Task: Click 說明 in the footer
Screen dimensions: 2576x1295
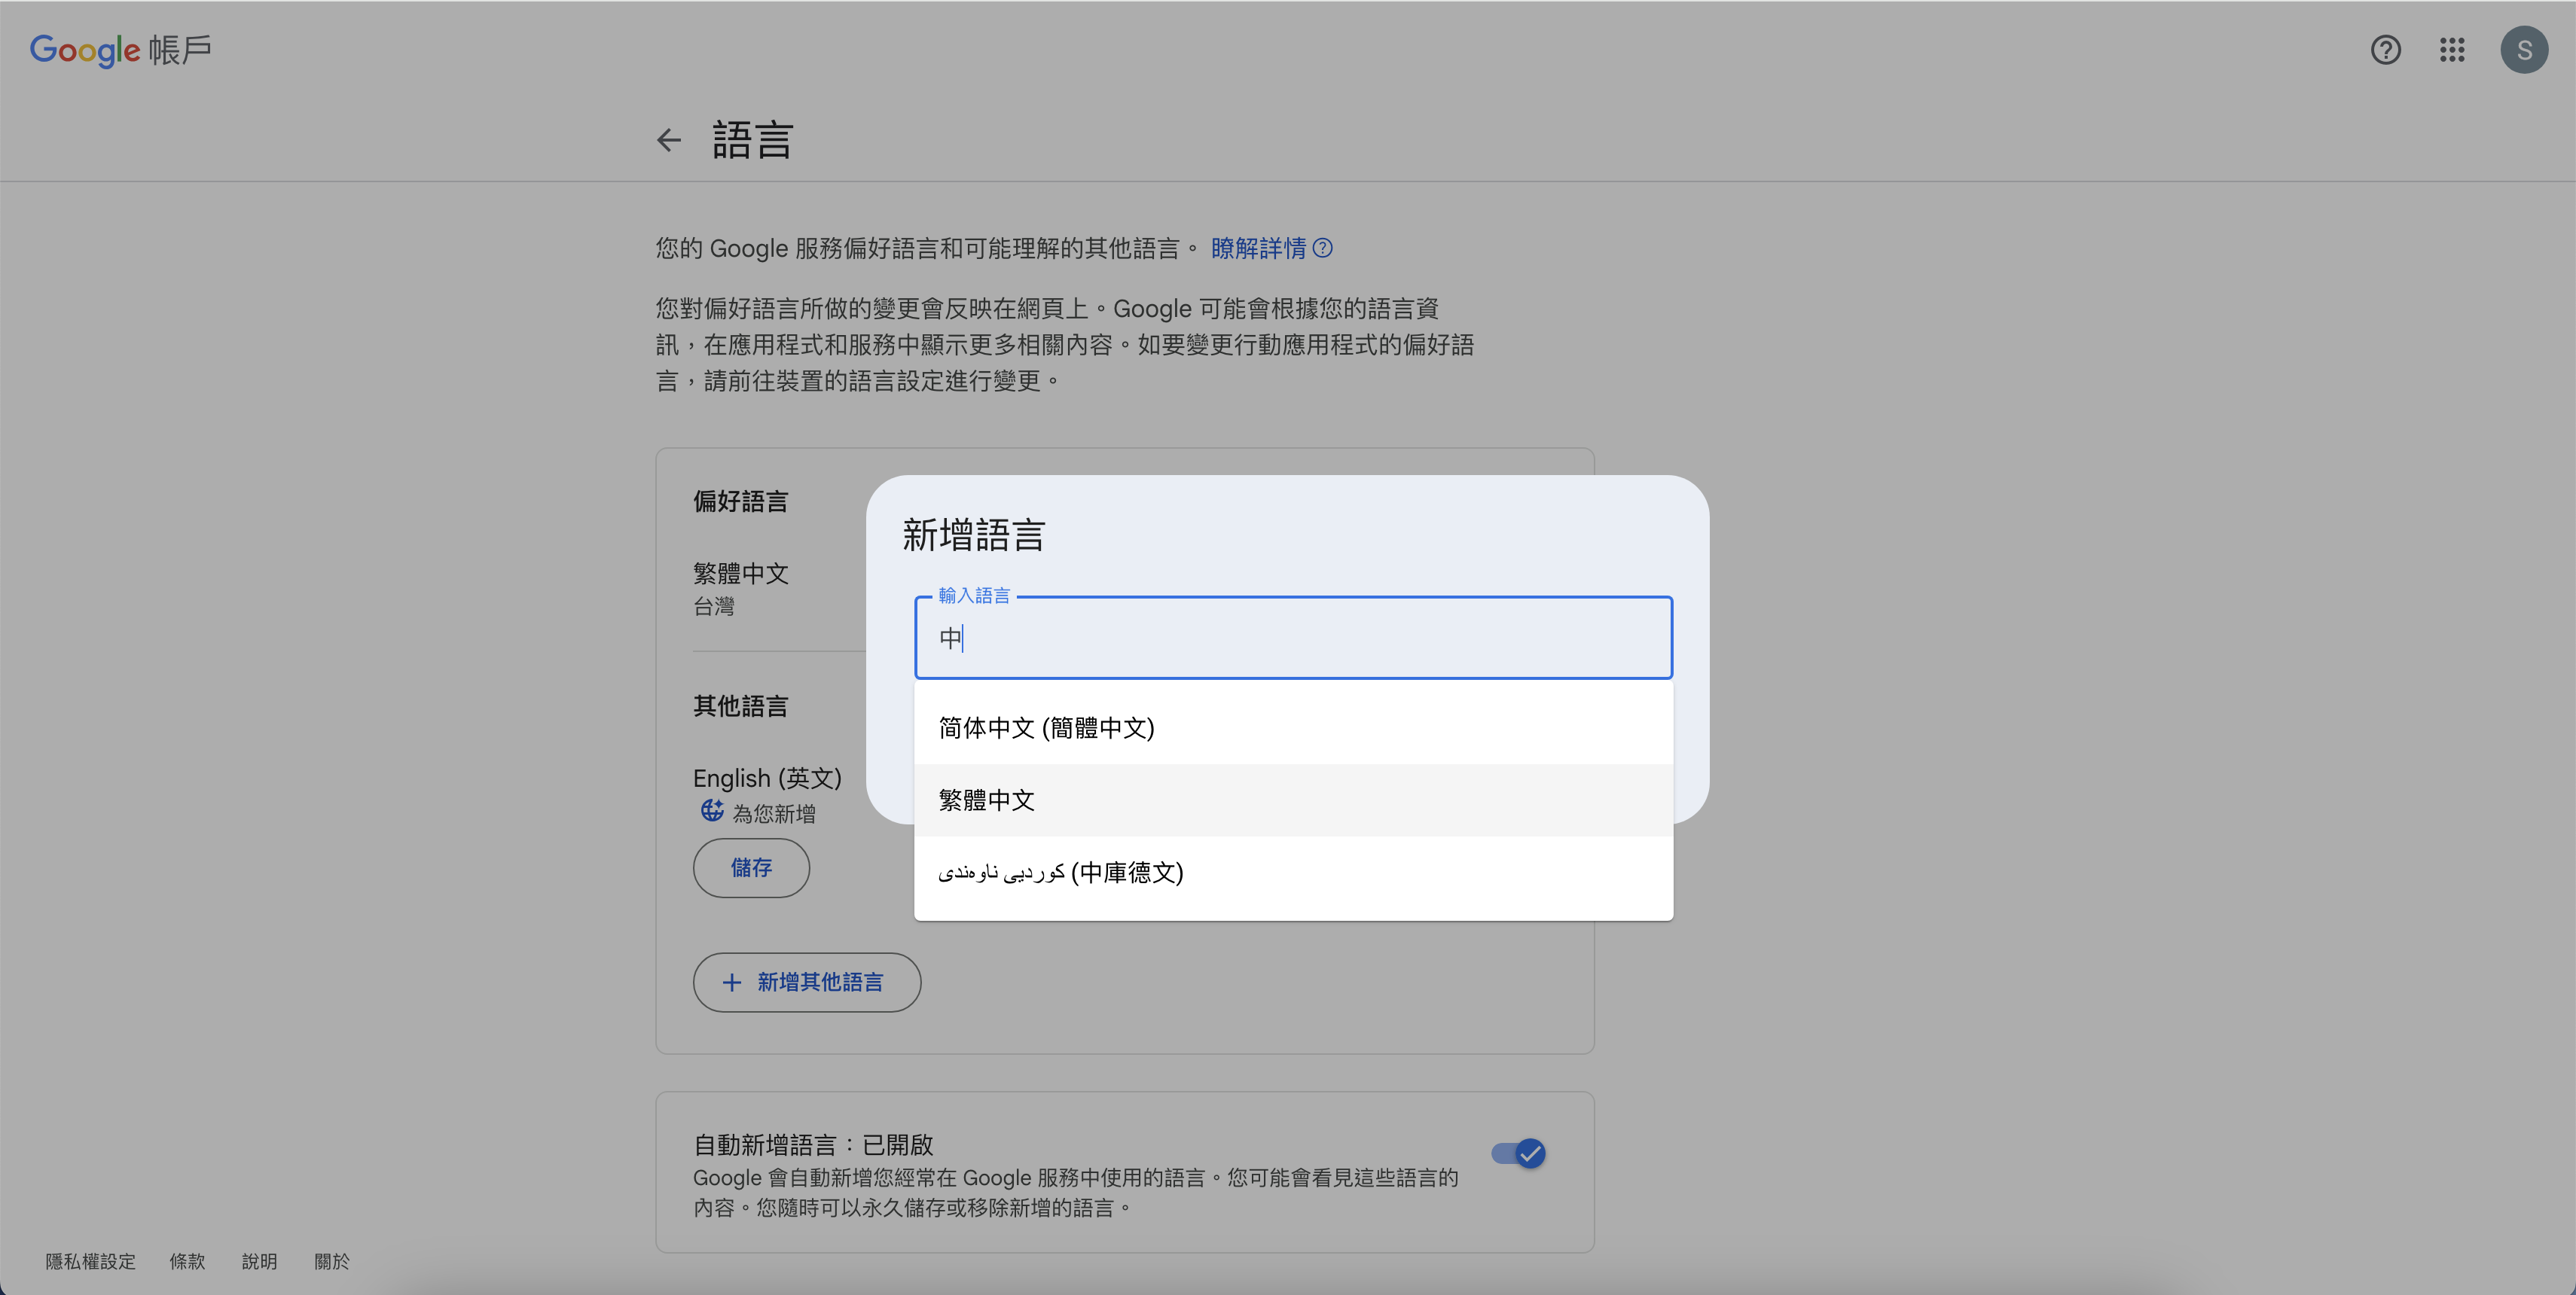Action: pos(259,1261)
